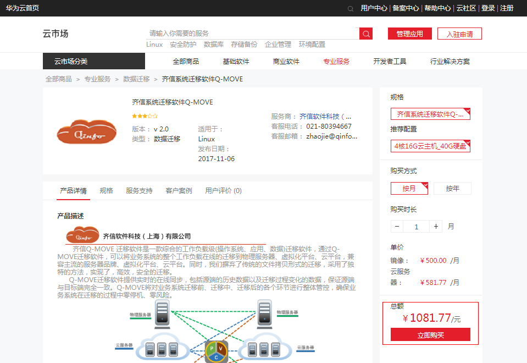Viewport: 527px width, 363px height.
Task: Click the version value v 2.0
Action: [162, 129]
